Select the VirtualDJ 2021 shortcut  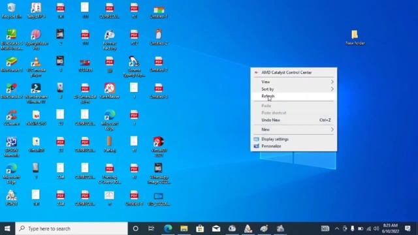[159, 147]
